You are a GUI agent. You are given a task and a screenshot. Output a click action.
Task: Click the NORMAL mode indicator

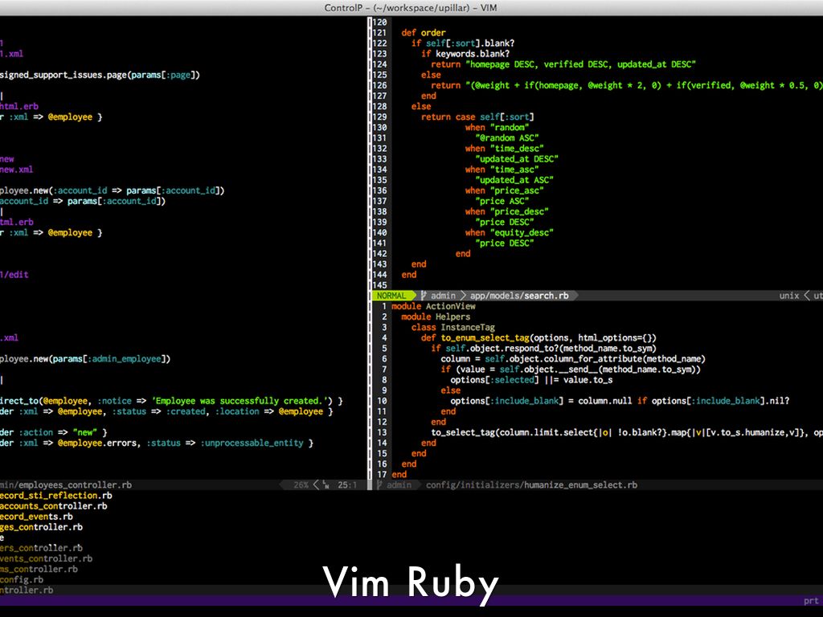tap(391, 296)
